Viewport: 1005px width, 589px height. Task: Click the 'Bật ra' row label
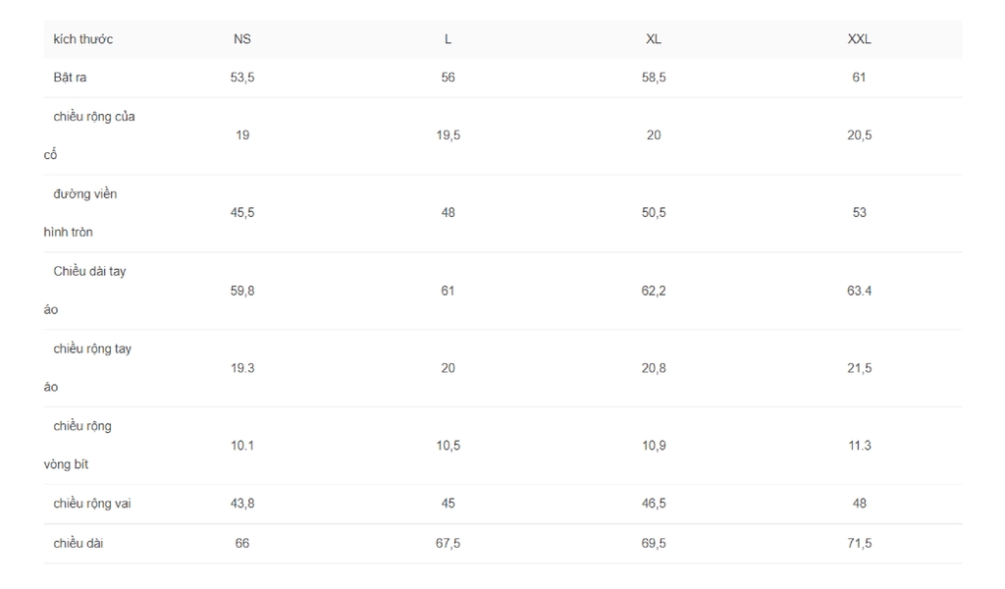tap(70, 78)
